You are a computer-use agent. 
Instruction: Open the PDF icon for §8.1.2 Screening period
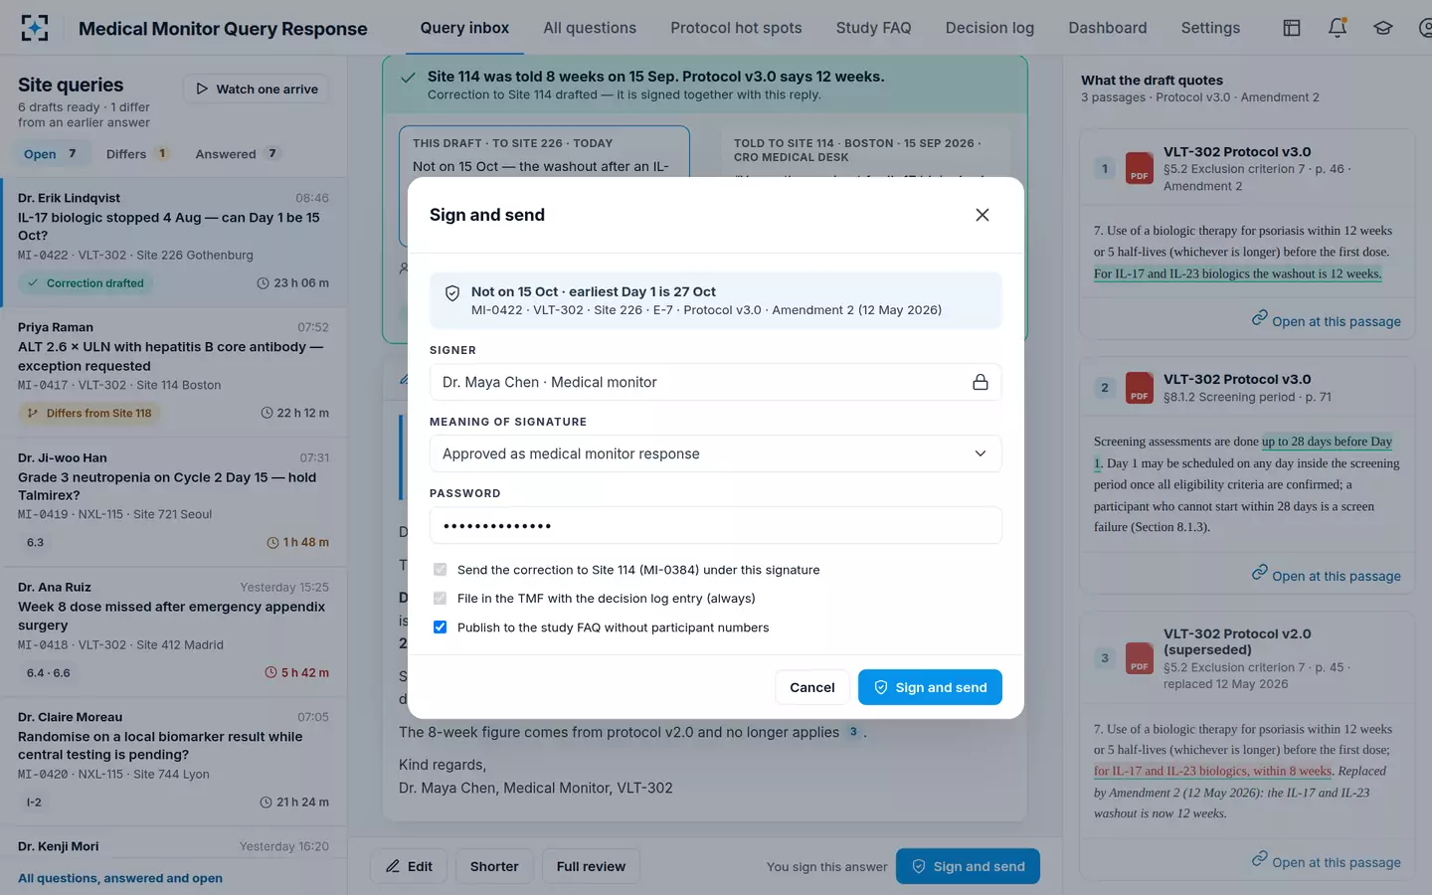tap(1139, 388)
